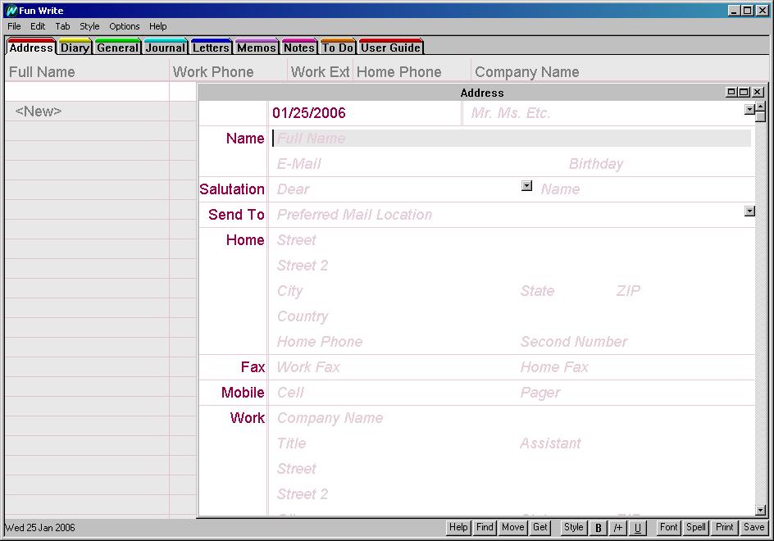Viewport: 774px width, 541px height.
Task: Switch to the Letters tab
Action: [211, 47]
